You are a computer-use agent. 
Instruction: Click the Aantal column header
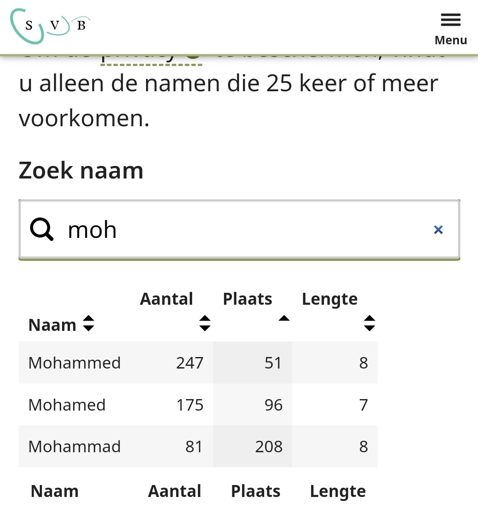click(166, 299)
